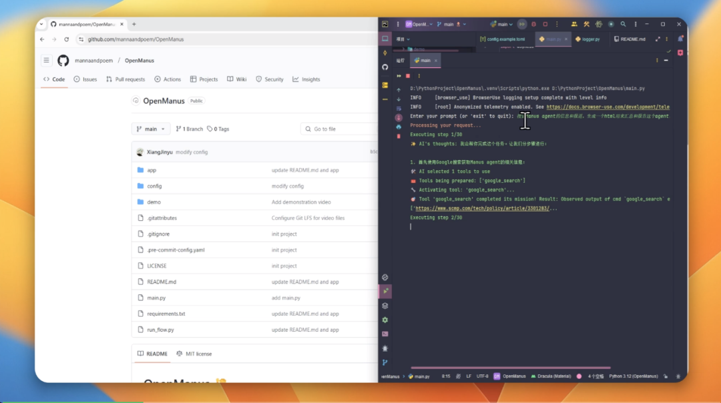Go back in the browser

point(42,39)
